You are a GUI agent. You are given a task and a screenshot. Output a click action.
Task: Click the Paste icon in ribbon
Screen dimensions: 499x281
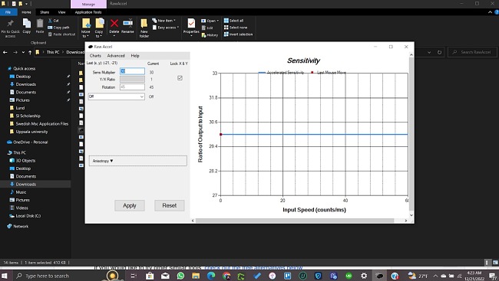pyautogui.click(x=40, y=23)
